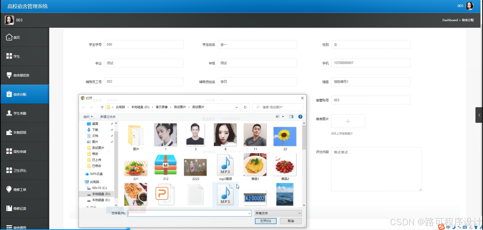Click the user avatar in top-right header
Viewport: 483px width, 230px height.
point(469,6)
